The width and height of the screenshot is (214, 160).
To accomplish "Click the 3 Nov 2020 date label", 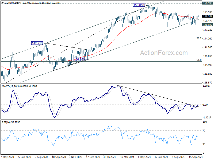I will pos(76,157).
